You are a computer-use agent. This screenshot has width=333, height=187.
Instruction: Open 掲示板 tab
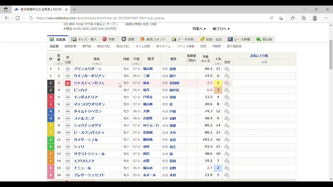pyautogui.click(x=264, y=39)
